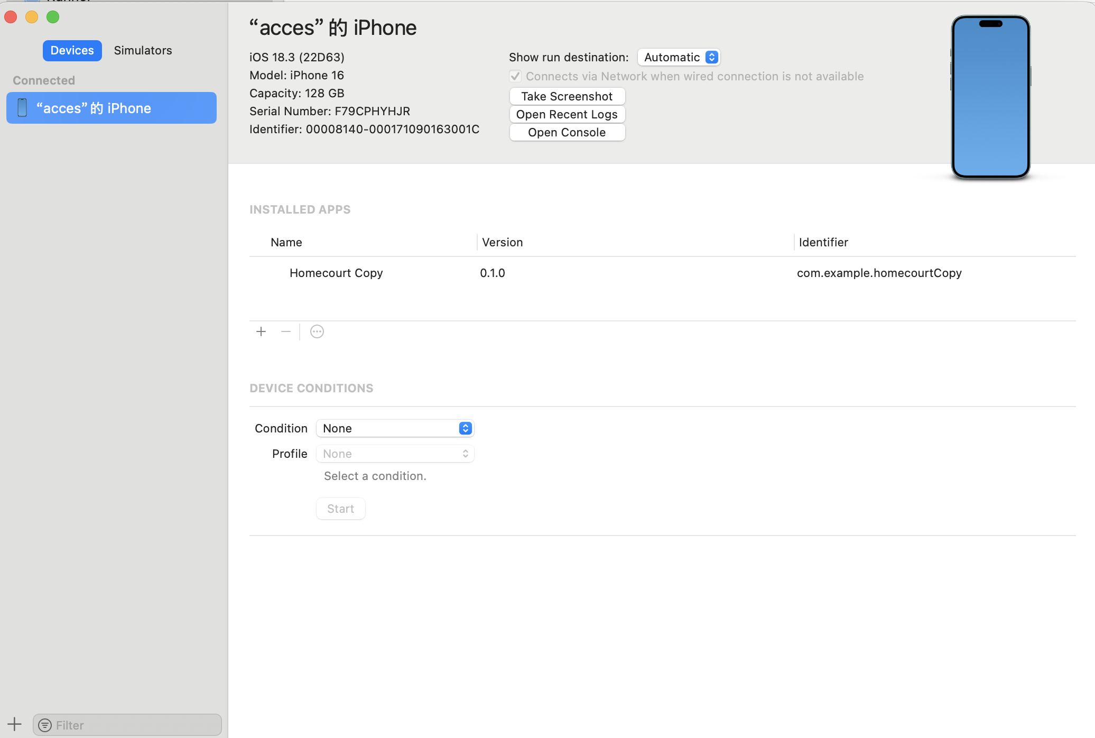Click the serial number F79CPHYHJR
Viewport: 1095px width, 738px height.
372,111
